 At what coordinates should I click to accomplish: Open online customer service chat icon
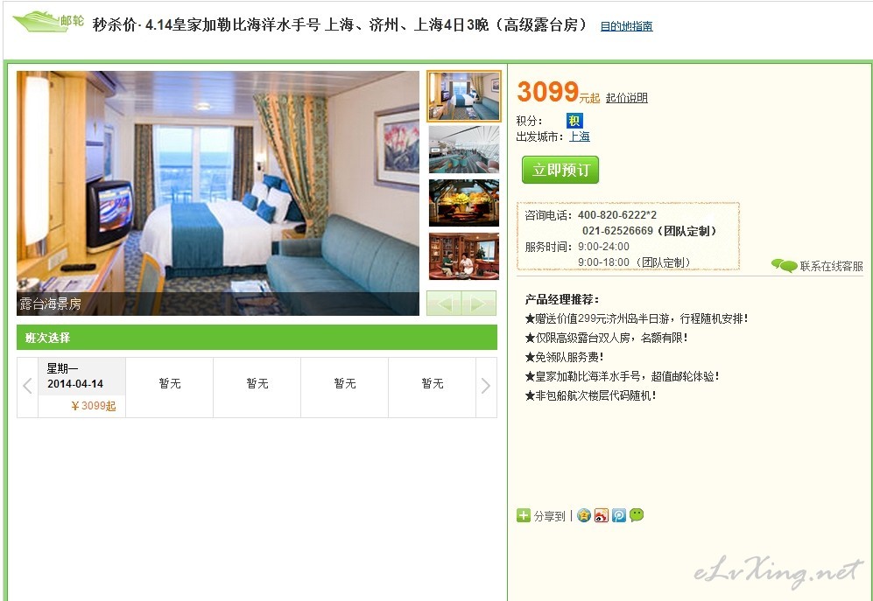point(784,265)
